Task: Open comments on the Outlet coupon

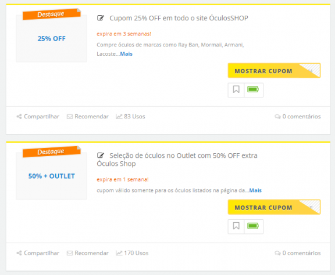Action: tap(298, 253)
